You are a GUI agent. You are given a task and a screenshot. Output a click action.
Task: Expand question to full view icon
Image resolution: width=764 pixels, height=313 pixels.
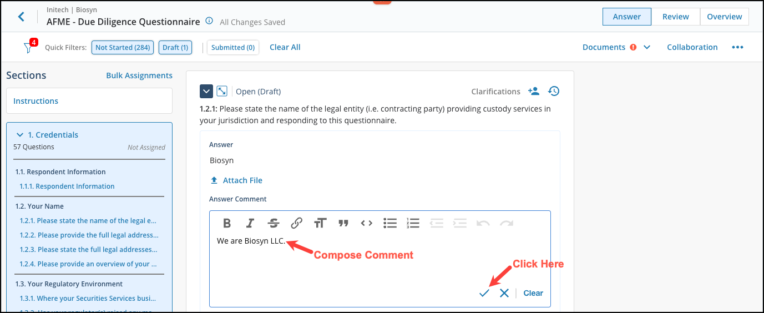[222, 91]
